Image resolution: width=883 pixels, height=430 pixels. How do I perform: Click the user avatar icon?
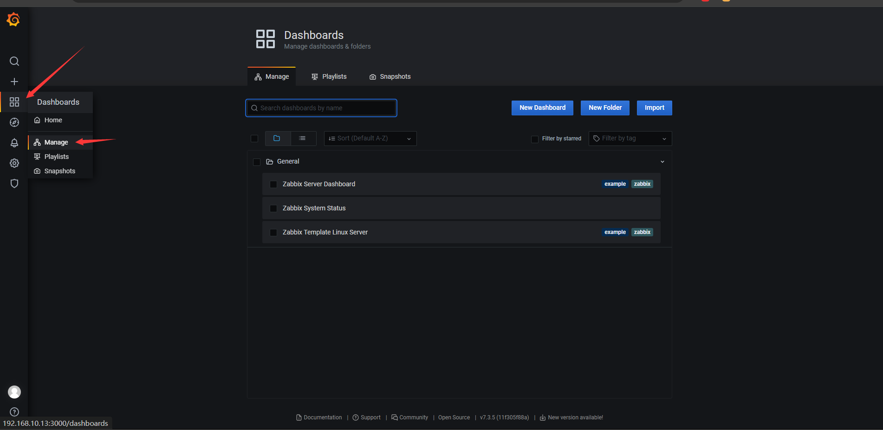[14, 392]
